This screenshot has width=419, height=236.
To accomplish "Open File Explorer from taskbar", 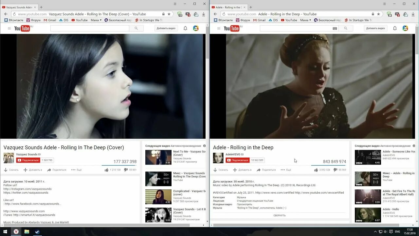I will tap(27, 231).
